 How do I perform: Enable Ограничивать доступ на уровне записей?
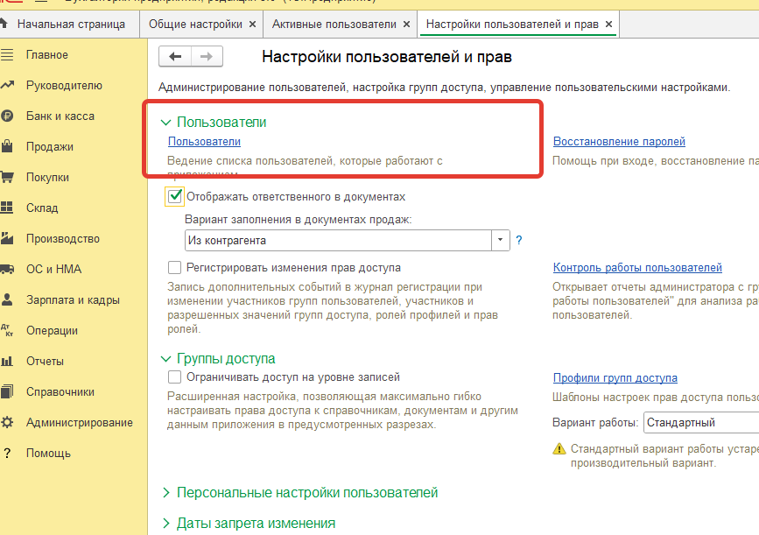point(174,377)
